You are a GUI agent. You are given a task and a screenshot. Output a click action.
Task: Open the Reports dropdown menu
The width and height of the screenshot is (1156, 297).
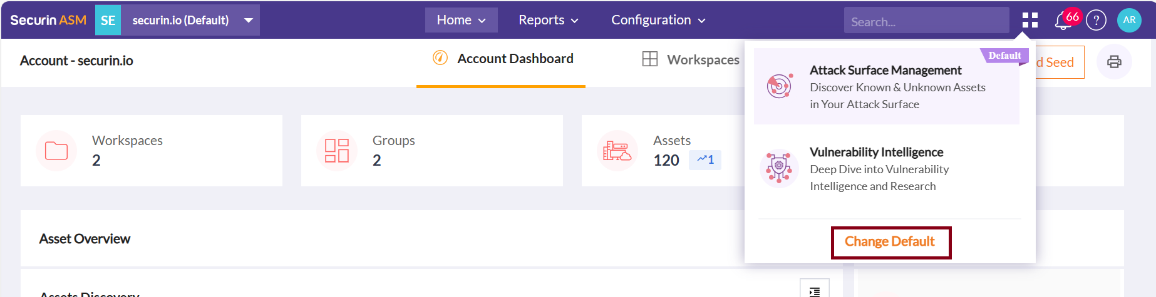click(x=548, y=20)
